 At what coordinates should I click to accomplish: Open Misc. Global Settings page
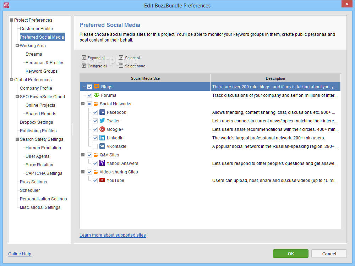click(x=40, y=207)
